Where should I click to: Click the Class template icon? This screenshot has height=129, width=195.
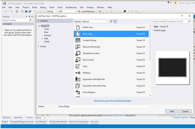tap(78, 66)
